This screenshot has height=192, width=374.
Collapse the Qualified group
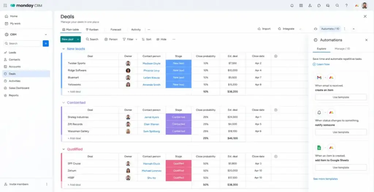point(64,149)
